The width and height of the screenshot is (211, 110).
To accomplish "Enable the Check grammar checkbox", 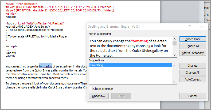I will tap(91, 89).
